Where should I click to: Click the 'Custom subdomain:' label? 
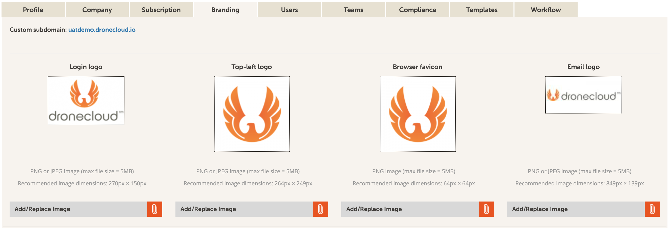(x=38, y=30)
